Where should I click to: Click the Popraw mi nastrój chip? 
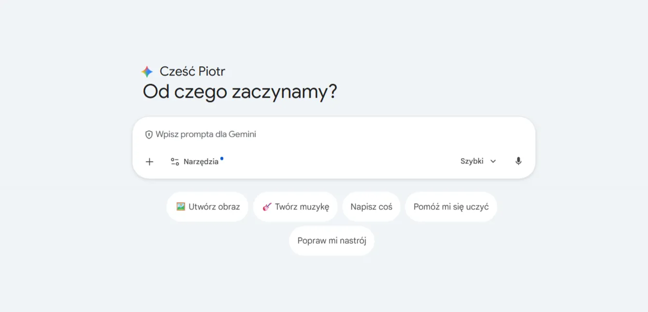pos(331,240)
